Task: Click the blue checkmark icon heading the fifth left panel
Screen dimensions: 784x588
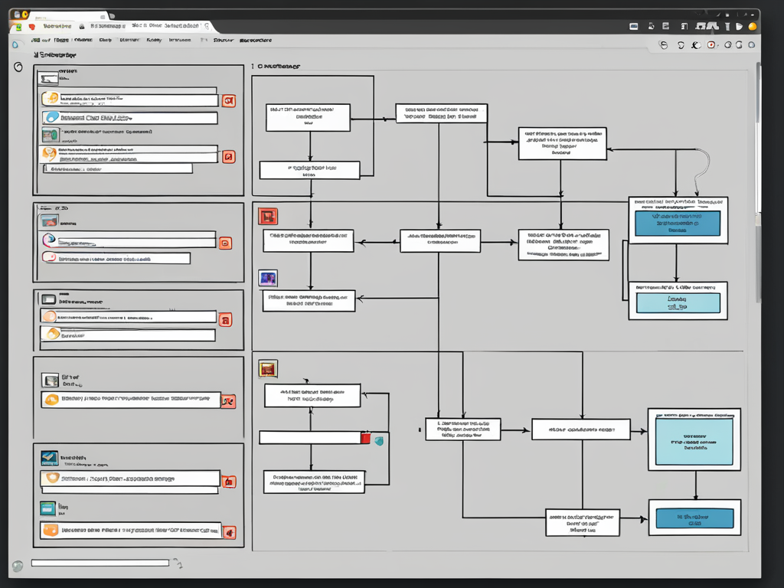Action: point(49,458)
